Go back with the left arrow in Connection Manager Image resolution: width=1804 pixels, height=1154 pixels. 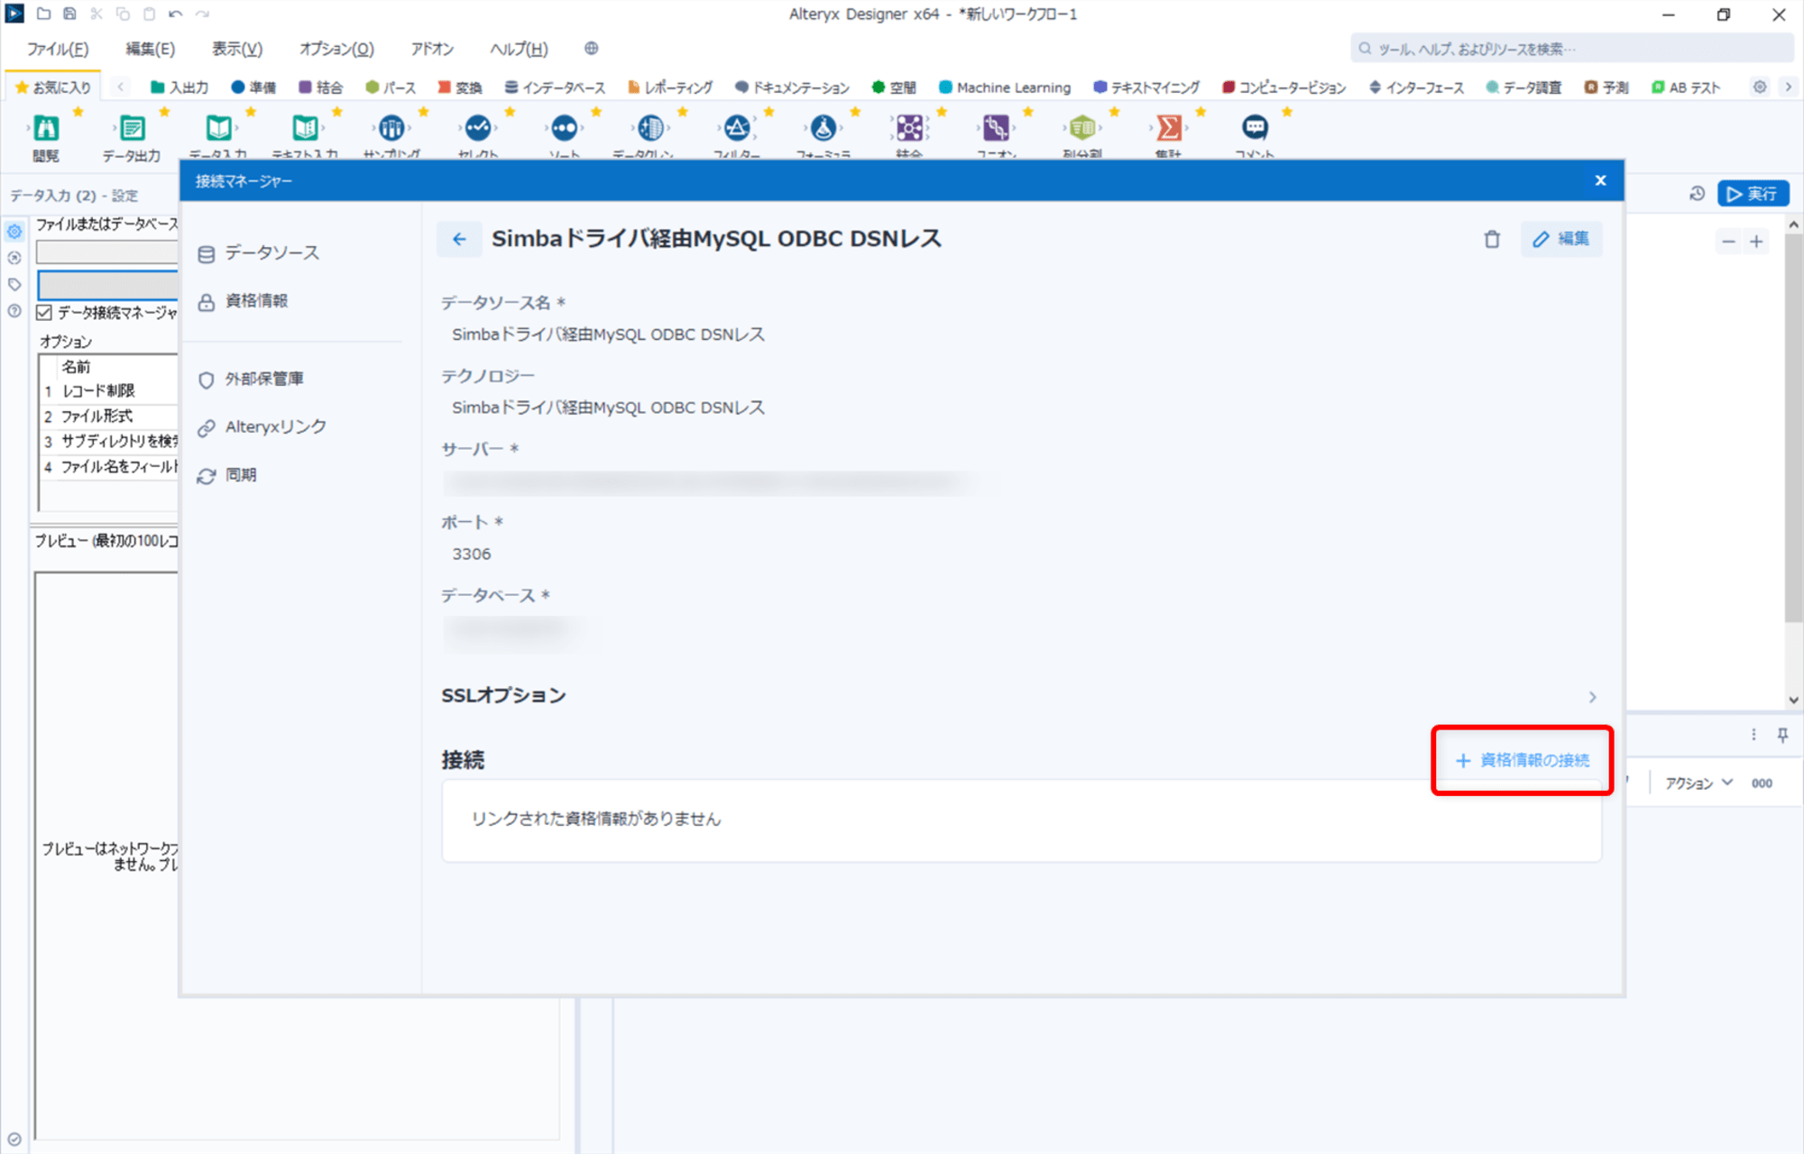(459, 239)
